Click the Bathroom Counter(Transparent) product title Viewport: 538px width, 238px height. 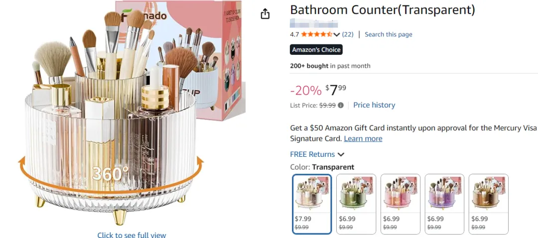click(x=383, y=9)
